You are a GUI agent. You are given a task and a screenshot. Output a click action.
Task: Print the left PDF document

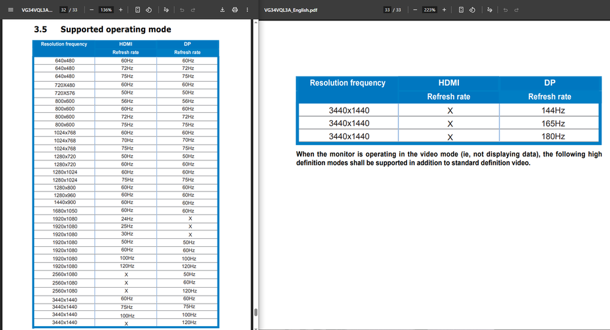tap(235, 10)
